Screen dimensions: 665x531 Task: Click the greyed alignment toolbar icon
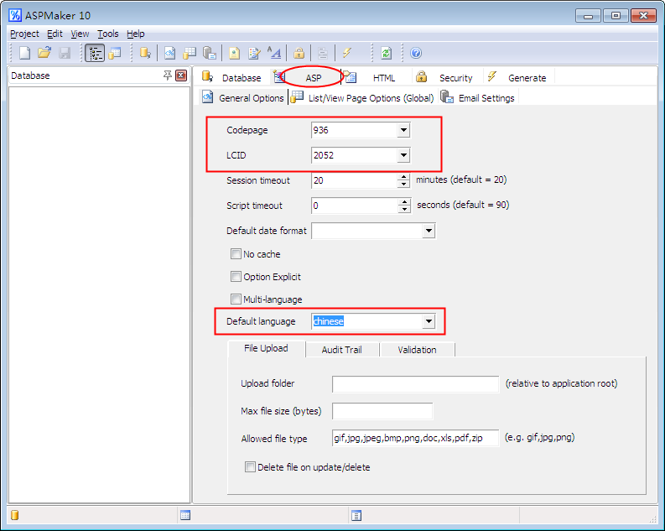coord(323,53)
